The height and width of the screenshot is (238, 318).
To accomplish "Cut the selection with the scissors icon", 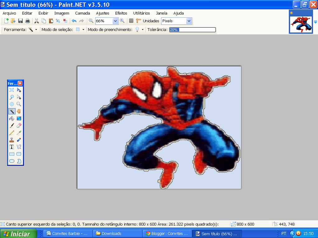I will (36, 21).
